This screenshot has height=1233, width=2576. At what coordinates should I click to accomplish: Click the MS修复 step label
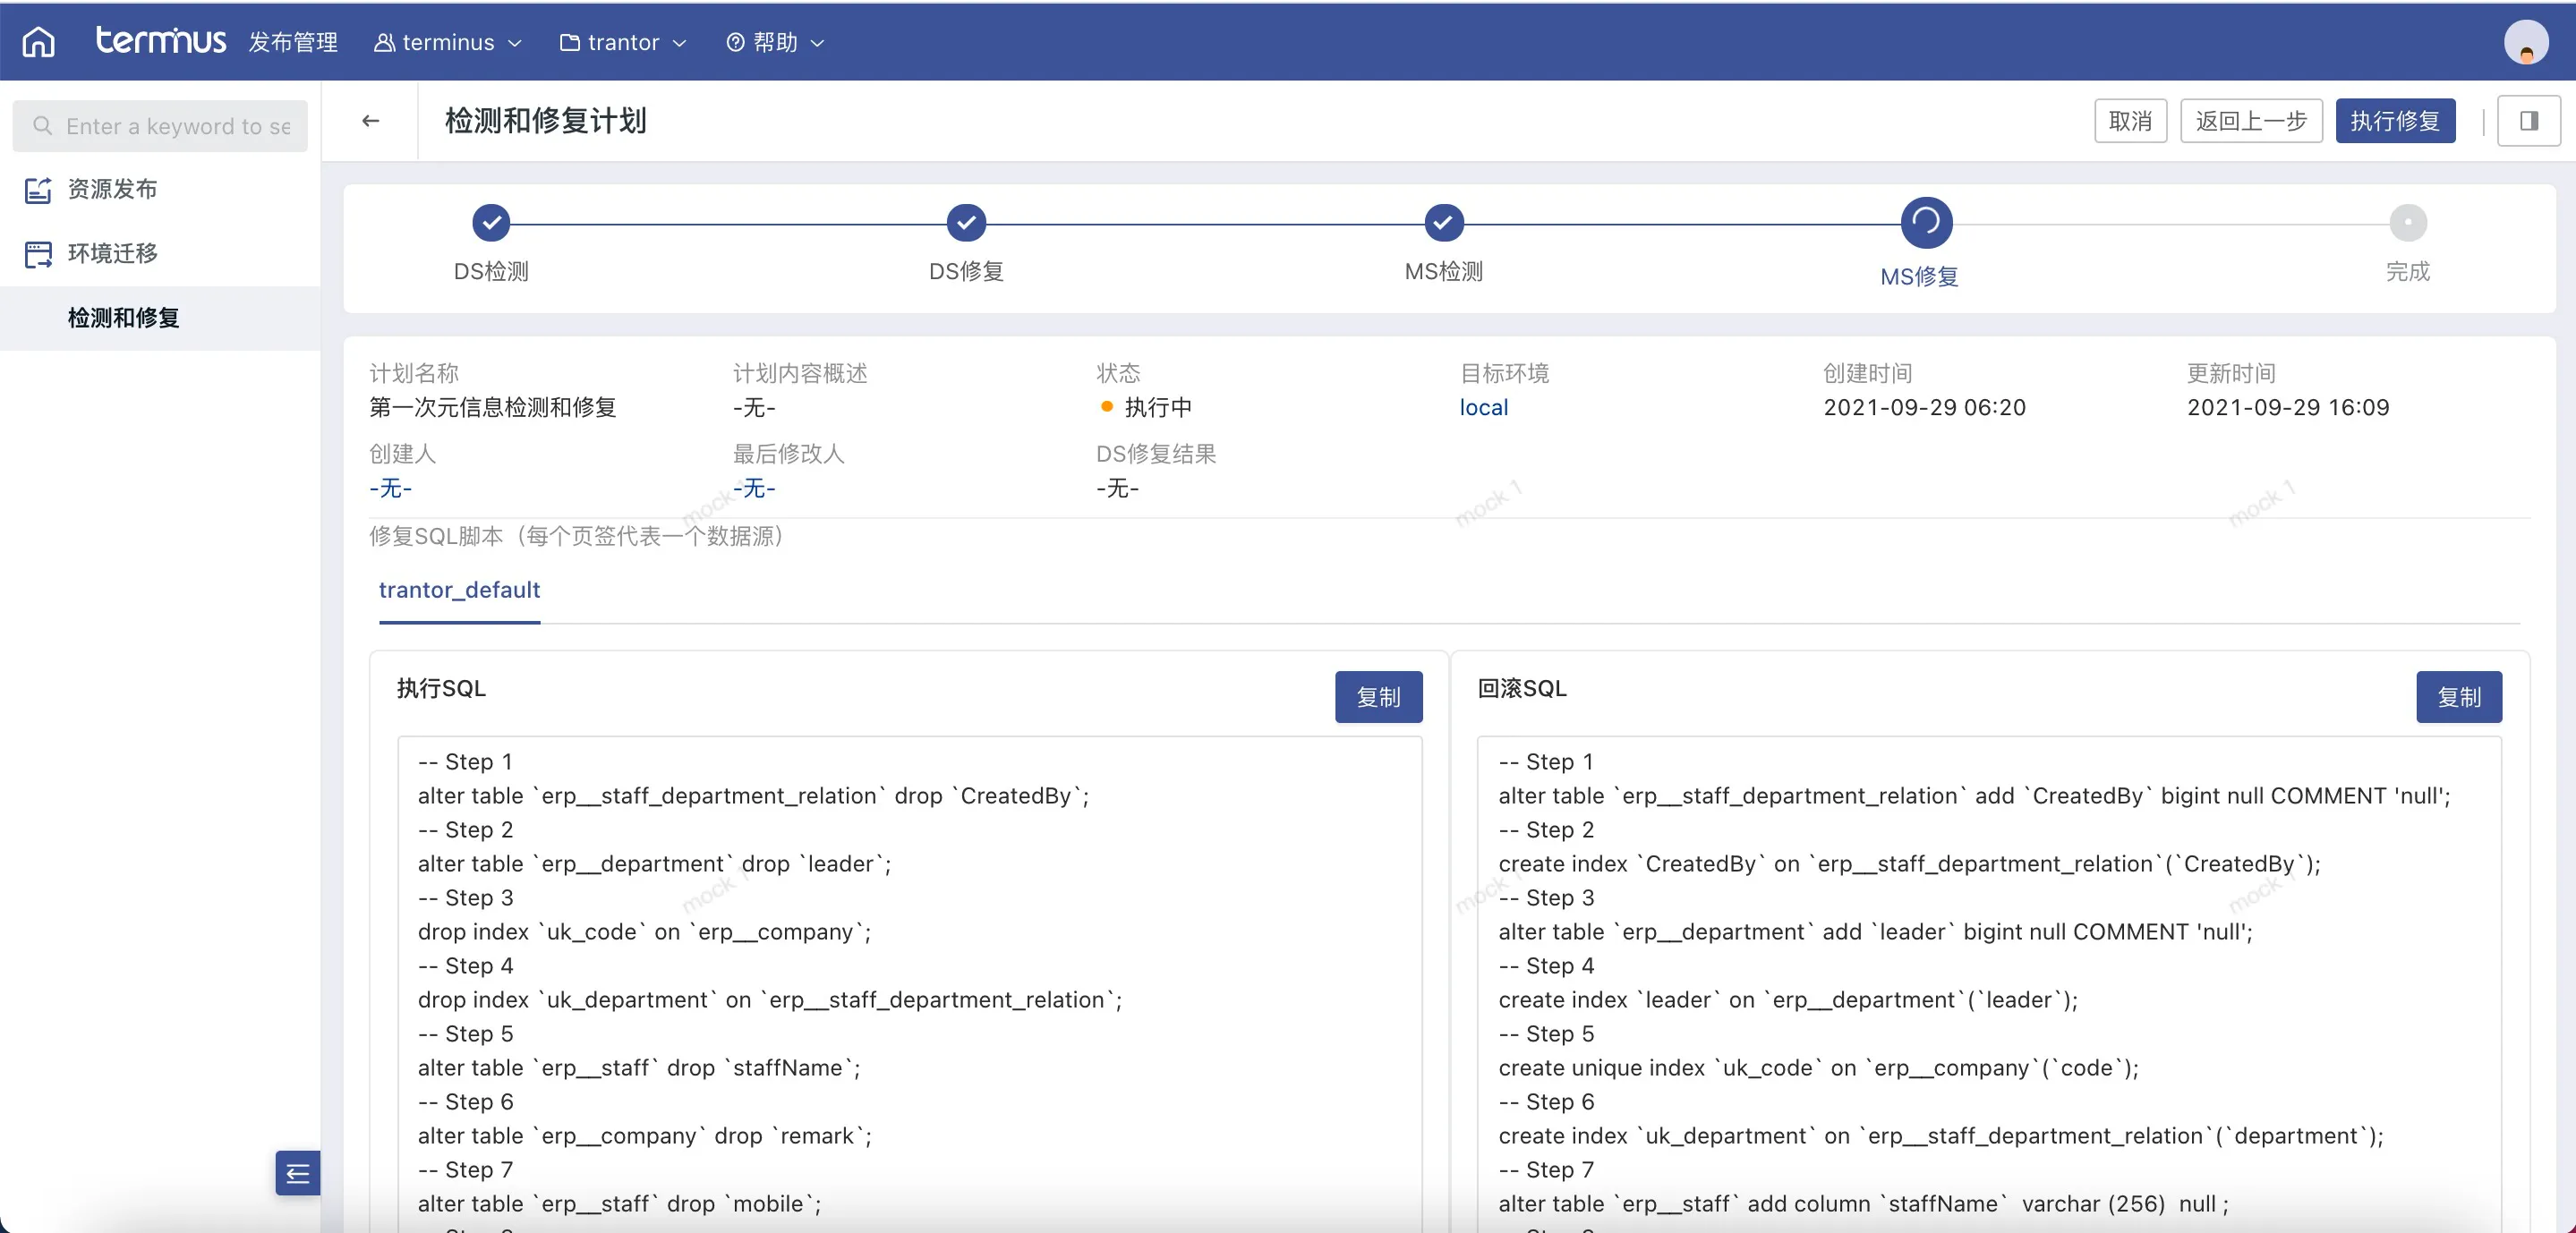(1919, 276)
